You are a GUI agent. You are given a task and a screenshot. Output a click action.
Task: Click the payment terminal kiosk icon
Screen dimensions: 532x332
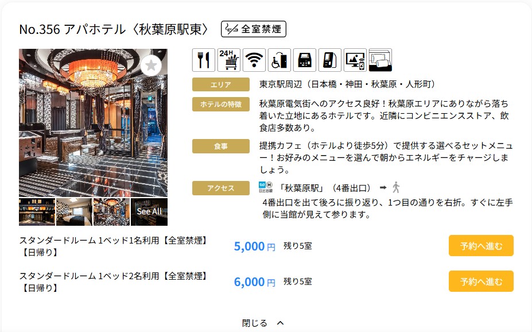coord(330,60)
